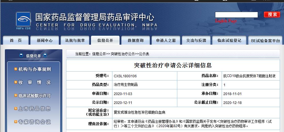Select the 数据查询 tab
Viewport: 284px width, 132px height.
point(136,41)
